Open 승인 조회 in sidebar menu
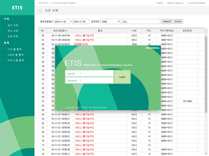This screenshot has width=209, height=156. 13,25
